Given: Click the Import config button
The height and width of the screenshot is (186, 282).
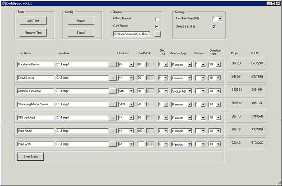Looking at the screenshot, I should click(x=81, y=21).
